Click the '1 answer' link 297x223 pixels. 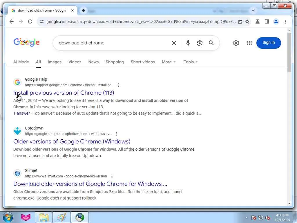pos(21,114)
